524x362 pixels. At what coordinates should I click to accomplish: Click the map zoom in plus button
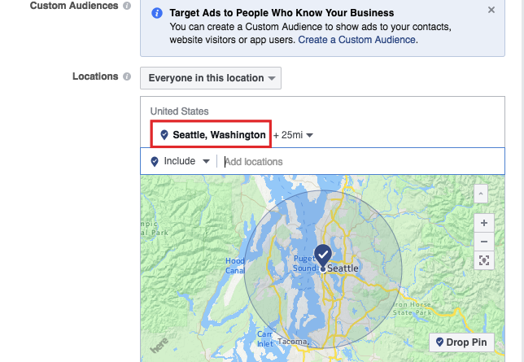coord(484,223)
